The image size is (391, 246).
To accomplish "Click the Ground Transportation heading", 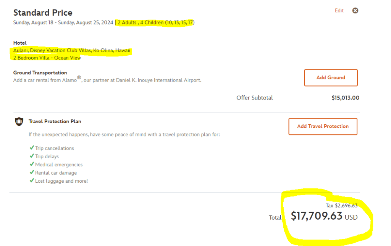I will click(40, 72).
